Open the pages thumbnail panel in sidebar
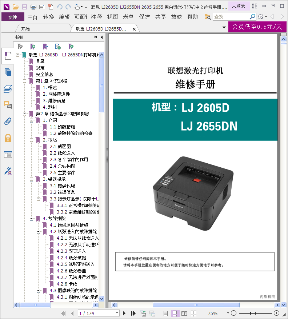Viewport: 288px width, 319px height. [x=8, y=72]
